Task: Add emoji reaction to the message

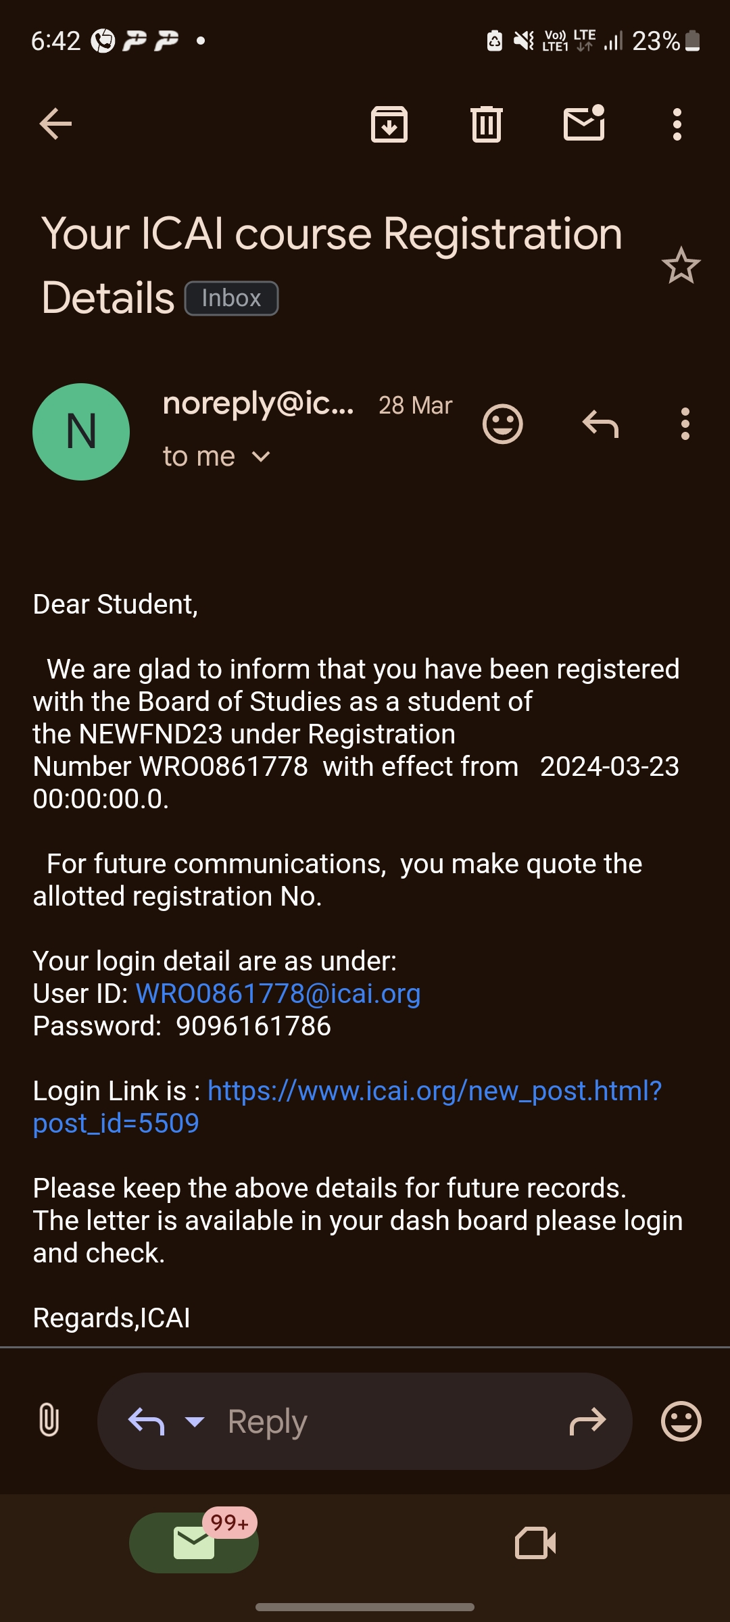Action: pos(503,424)
